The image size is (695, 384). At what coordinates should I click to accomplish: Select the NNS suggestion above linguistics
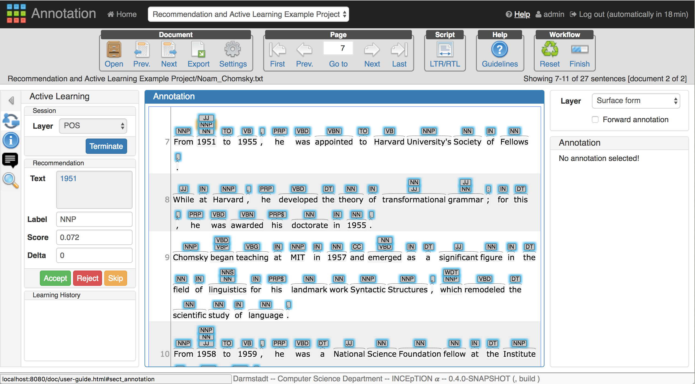227,272
